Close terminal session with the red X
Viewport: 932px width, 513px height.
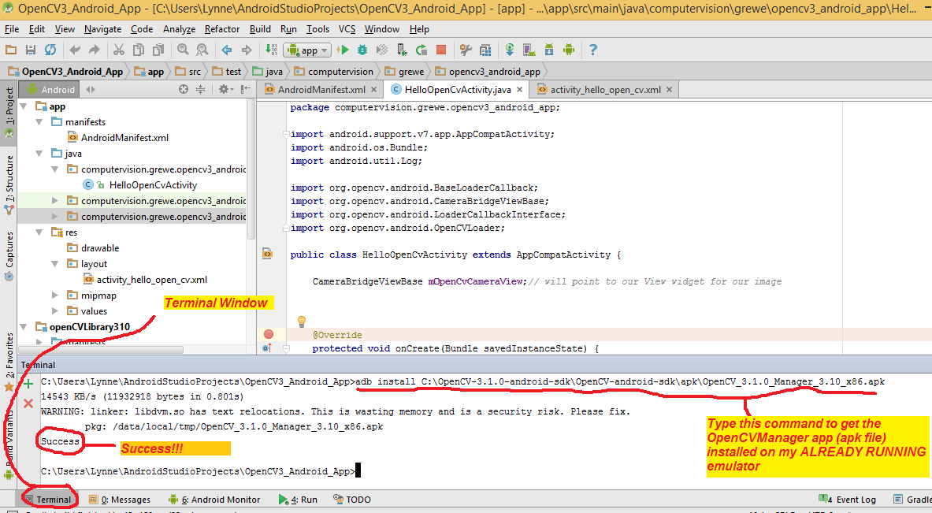[x=28, y=403]
